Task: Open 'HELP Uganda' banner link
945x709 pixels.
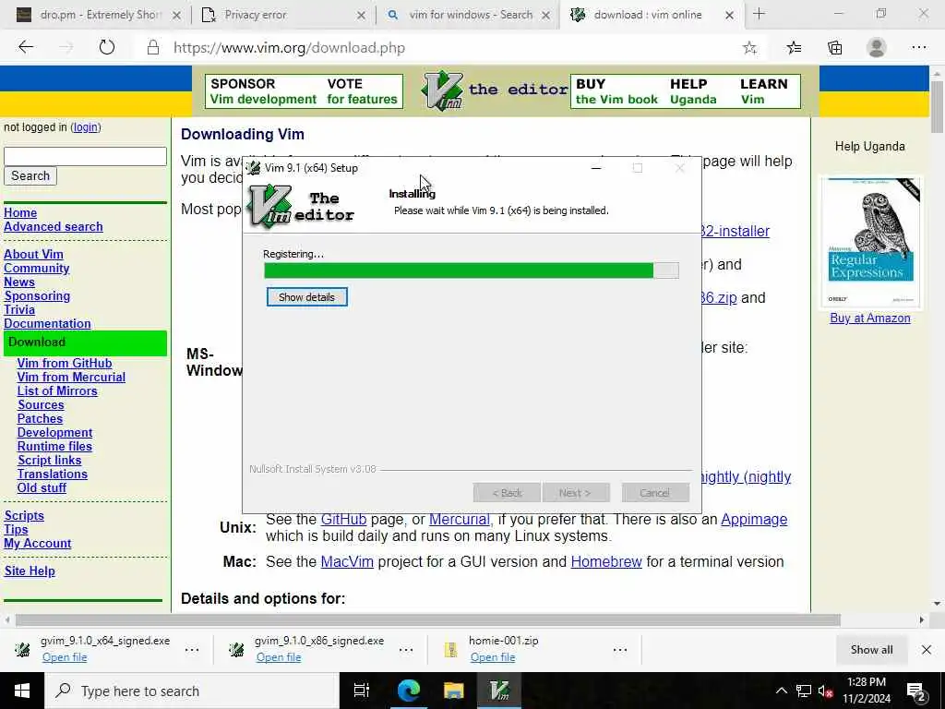Action: click(x=693, y=91)
